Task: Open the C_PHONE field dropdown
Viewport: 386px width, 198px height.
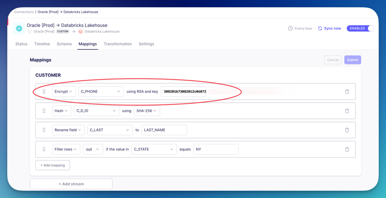Action: coord(101,92)
